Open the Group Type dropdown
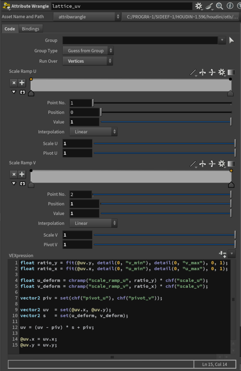Viewport: 241px width, 371px height. [x=88, y=51]
